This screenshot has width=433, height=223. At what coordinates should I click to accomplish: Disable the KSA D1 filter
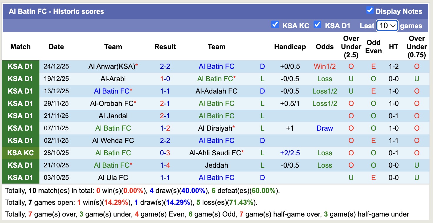[x=318, y=25]
